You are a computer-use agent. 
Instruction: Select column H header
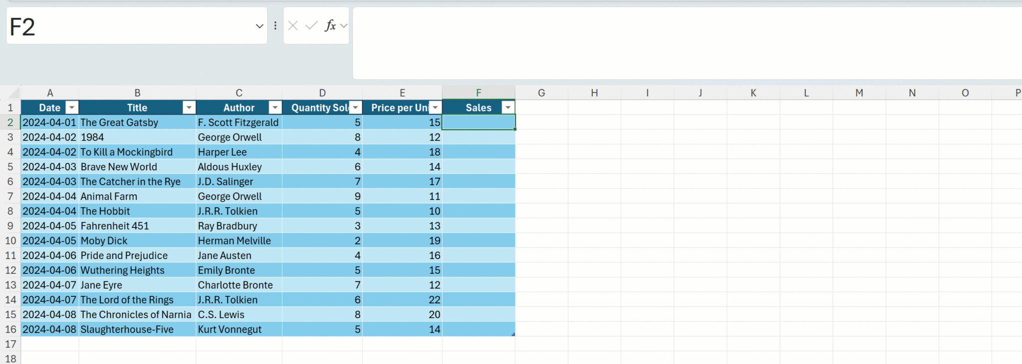coord(594,93)
